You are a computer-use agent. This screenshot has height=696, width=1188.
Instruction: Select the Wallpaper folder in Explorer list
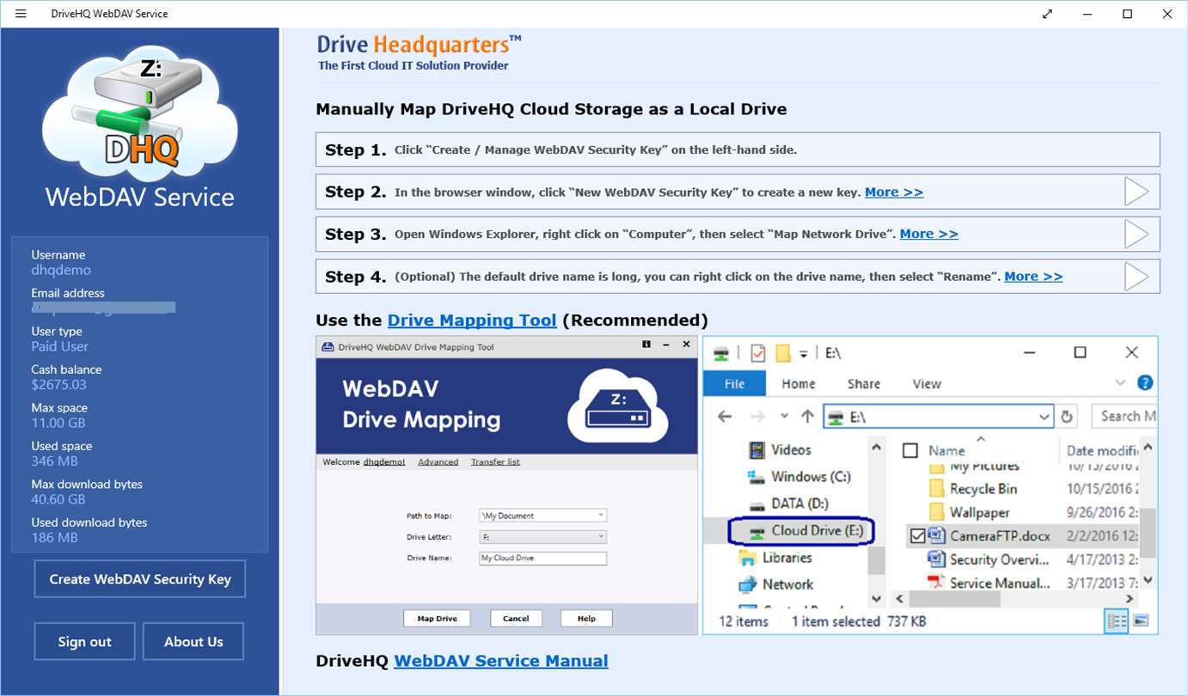[x=979, y=513]
